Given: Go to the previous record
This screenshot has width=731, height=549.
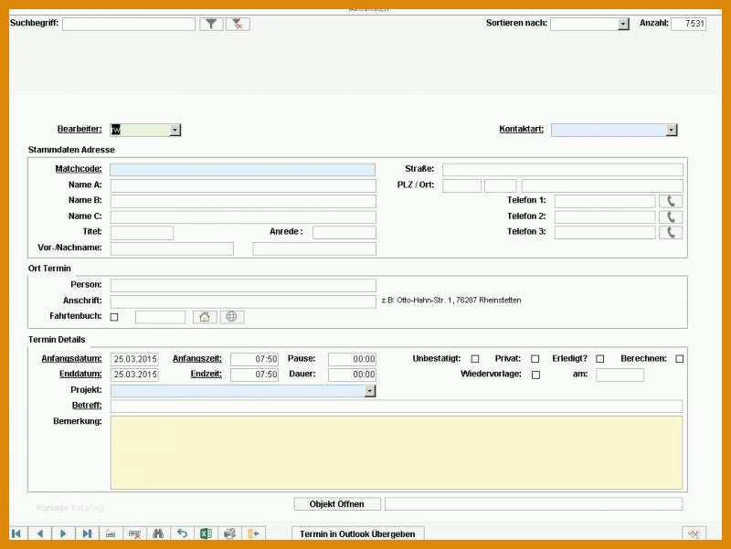Looking at the screenshot, I should click(x=40, y=533).
